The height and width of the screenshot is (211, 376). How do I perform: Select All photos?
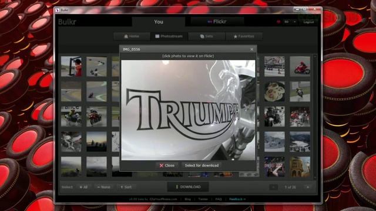83,187
